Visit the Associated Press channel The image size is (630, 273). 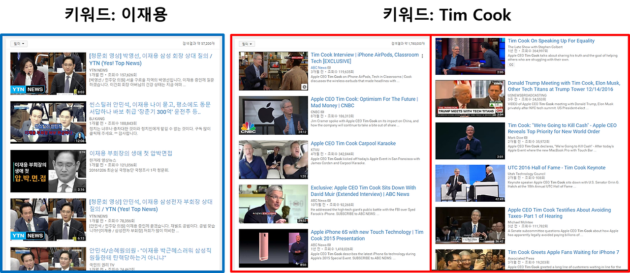coord(521,258)
